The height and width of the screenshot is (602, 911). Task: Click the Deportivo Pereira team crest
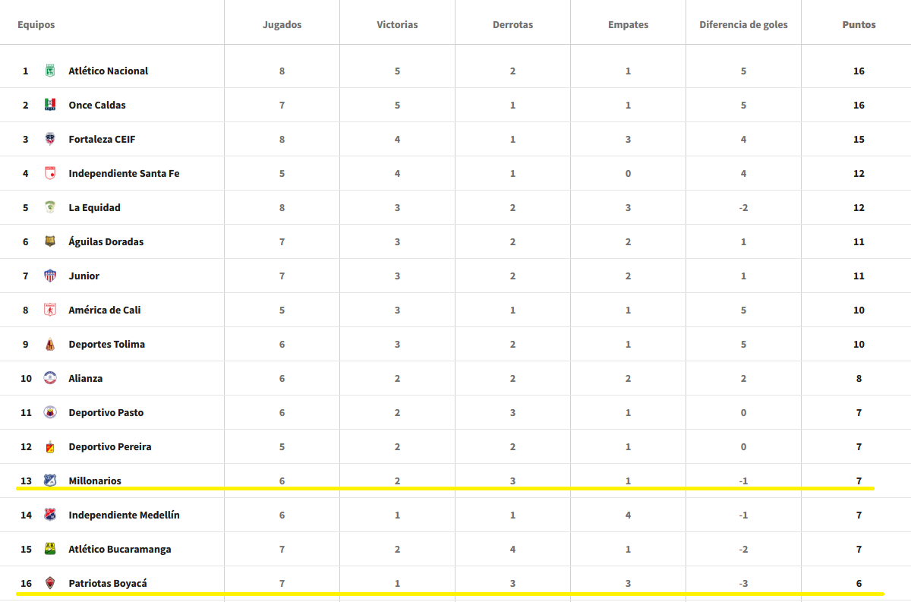click(x=50, y=446)
